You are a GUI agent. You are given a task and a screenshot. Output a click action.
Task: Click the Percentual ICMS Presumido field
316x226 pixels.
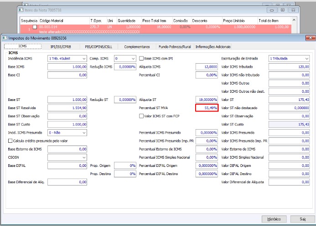point(207,133)
